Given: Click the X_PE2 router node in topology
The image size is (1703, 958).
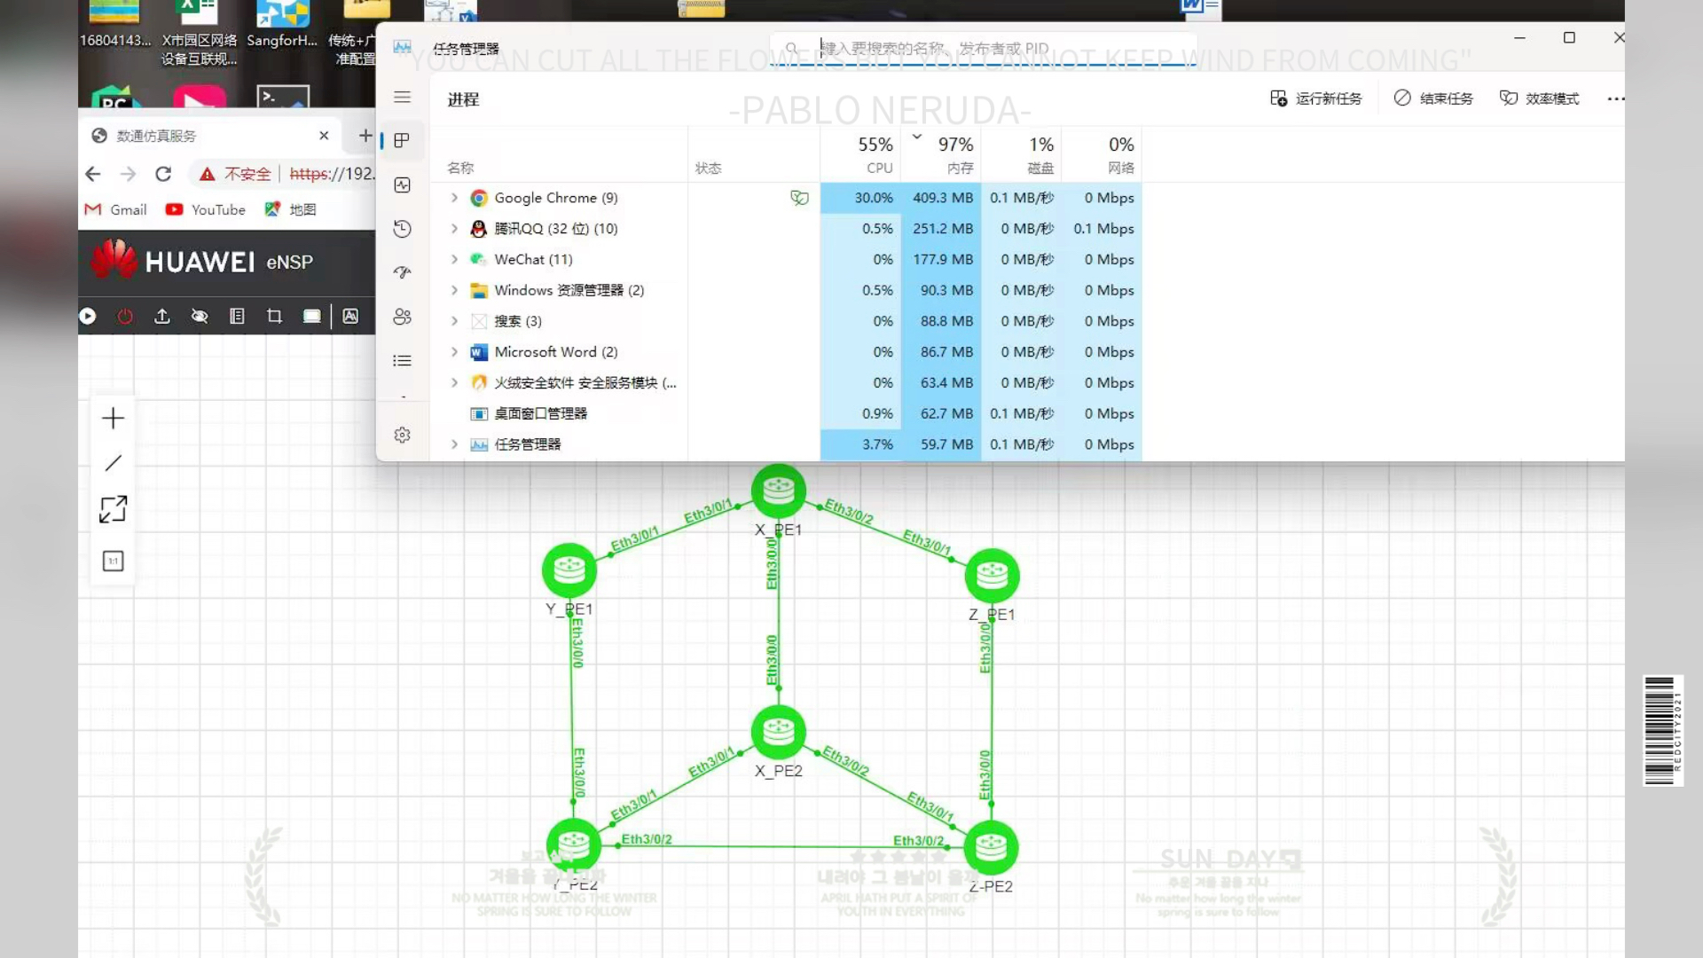Looking at the screenshot, I should [x=778, y=733].
